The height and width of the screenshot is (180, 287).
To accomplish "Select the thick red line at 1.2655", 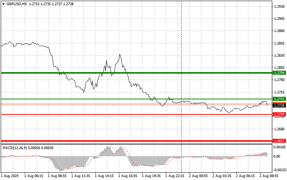I will tap(137, 141).
